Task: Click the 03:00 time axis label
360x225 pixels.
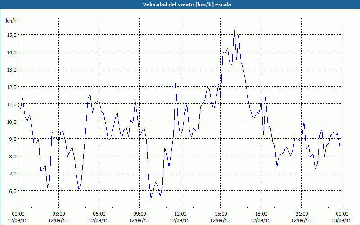Action: [x=58, y=214]
